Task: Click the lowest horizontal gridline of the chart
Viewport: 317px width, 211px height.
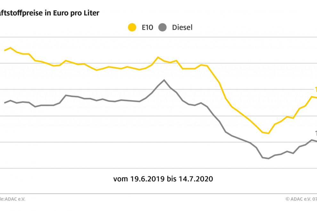Action: click(x=160, y=168)
